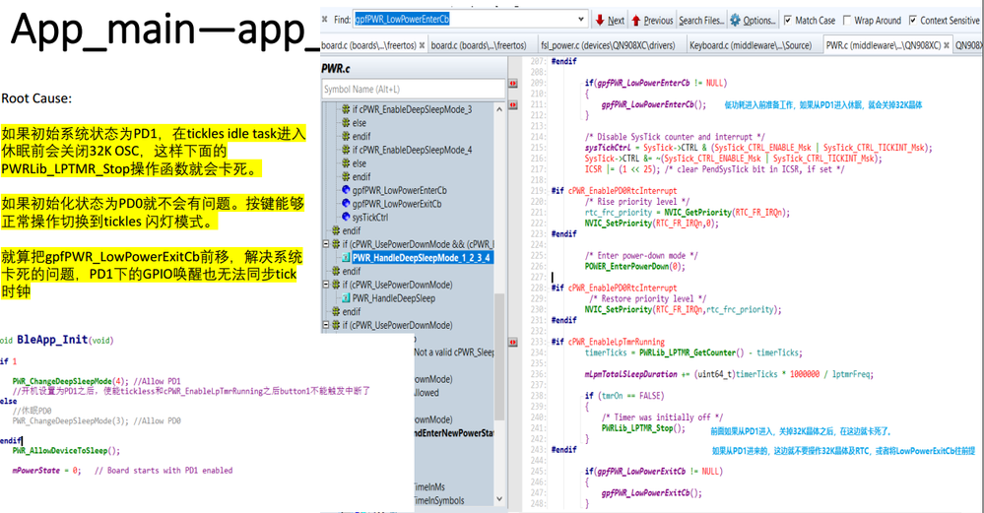This screenshot has height=513, width=984.
Task: Select gpfPWR_LowPowerEnterCb in the symbol tree
Action: pyautogui.click(x=399, y=190)
